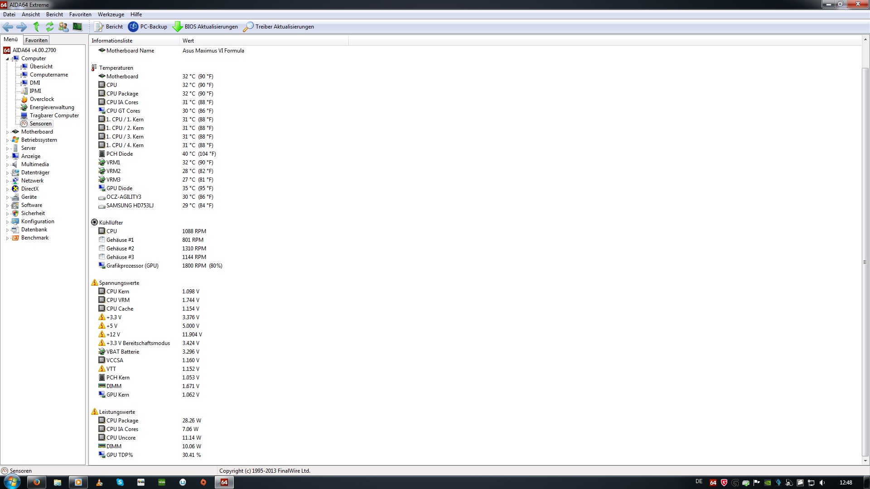Click the Back navigation arrow

tap(8, 27)
